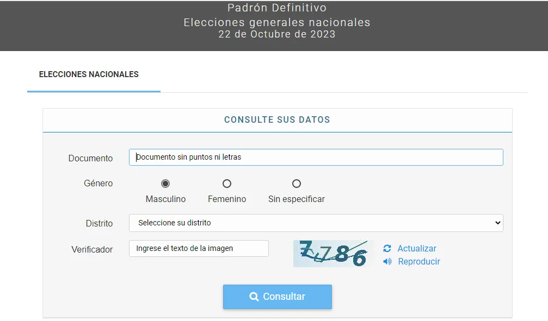Click the refresh icon beside Actualizar

[387, 248]
